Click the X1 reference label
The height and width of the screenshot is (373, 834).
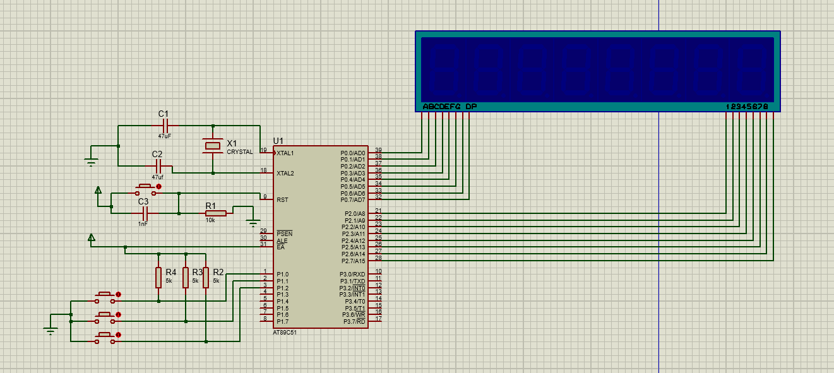[x=232, y=143]
